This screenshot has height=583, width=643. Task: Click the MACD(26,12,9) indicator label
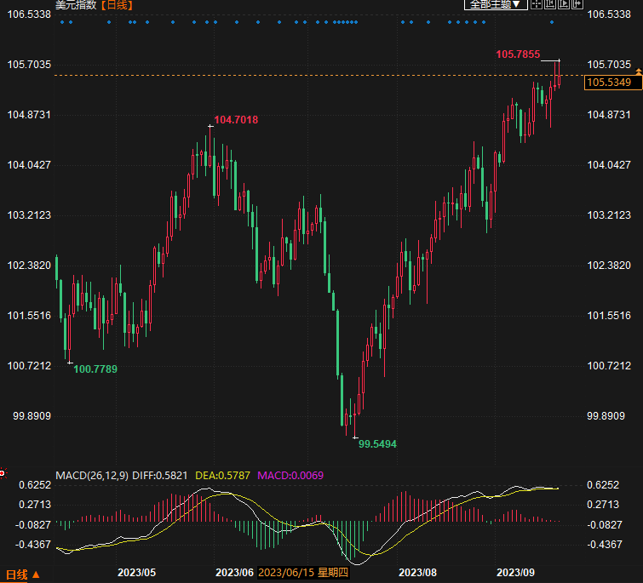[x=92, y=475]
